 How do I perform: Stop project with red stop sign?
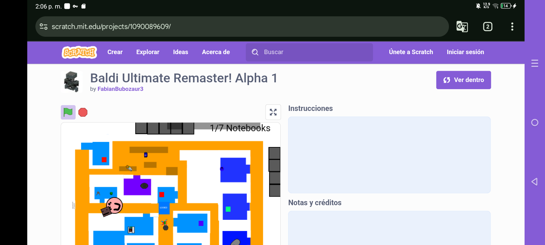(83, 112)
